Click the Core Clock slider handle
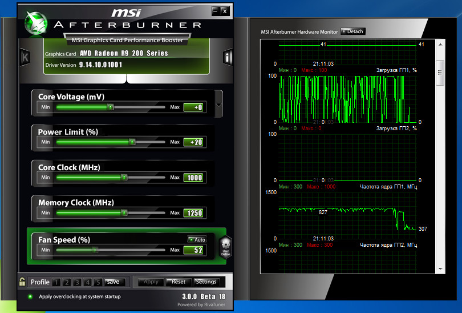This screenshot has height=313, width=462. 124,177
